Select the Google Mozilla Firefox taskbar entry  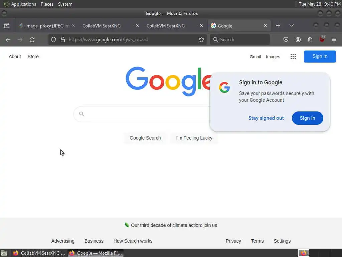click(x=96, y=253)
